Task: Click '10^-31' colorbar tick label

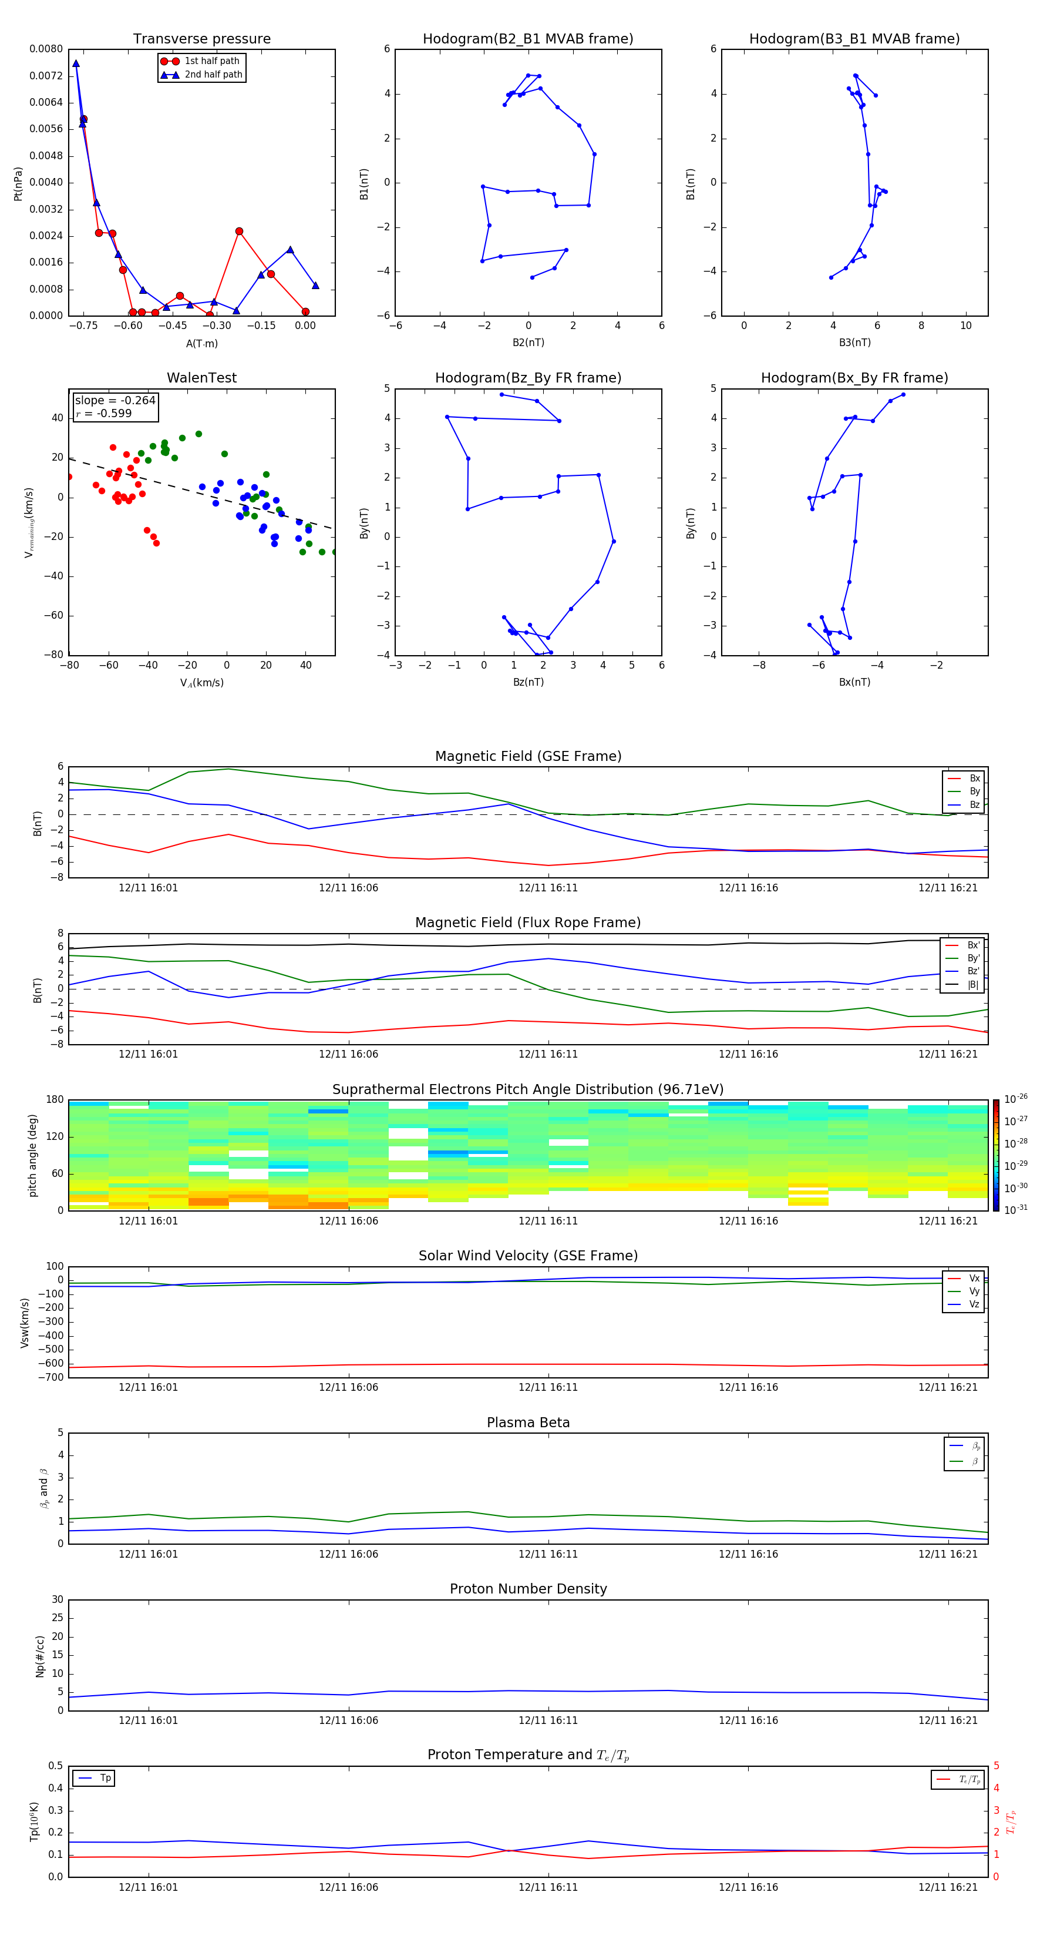Action: tap(1015, 1210)
